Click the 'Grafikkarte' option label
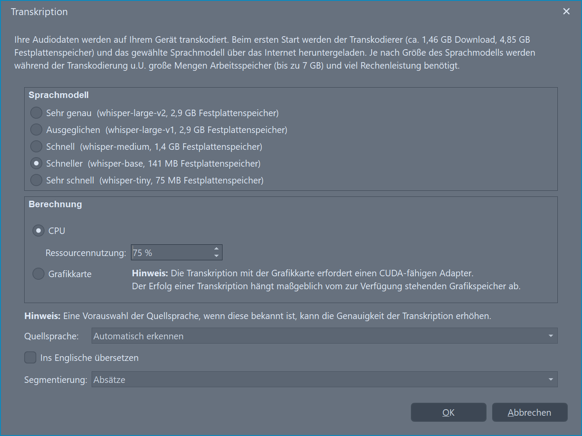The height and width of the screenshot is (436, 582). click(70, 274)
